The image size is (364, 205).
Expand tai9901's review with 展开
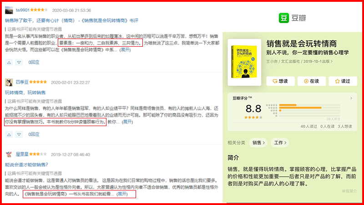click(125, 50)
